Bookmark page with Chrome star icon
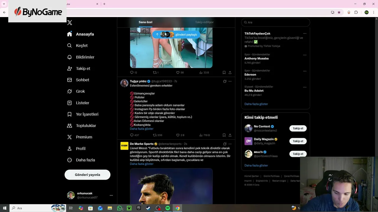This screenshot has width=378, height=212. pyautogui.click(x=339, y=12)
